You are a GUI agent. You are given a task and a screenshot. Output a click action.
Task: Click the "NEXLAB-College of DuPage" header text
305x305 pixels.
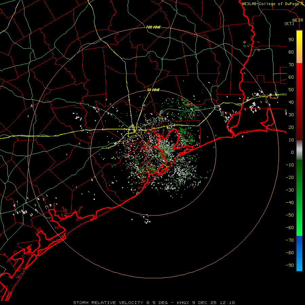[x=270, y=4]
